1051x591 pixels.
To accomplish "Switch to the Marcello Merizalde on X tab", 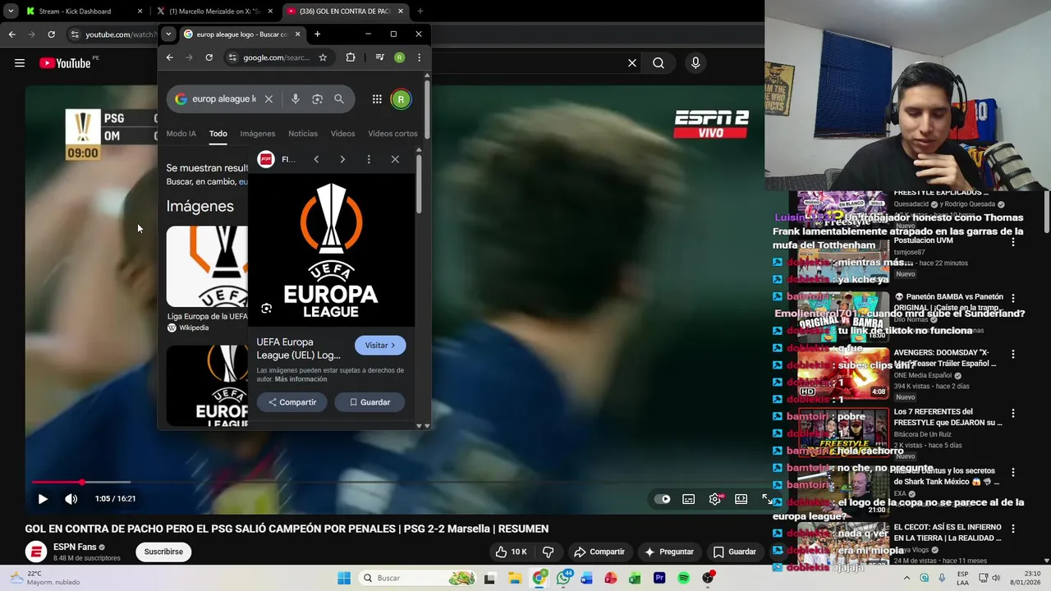I will [x=214, y=11].
